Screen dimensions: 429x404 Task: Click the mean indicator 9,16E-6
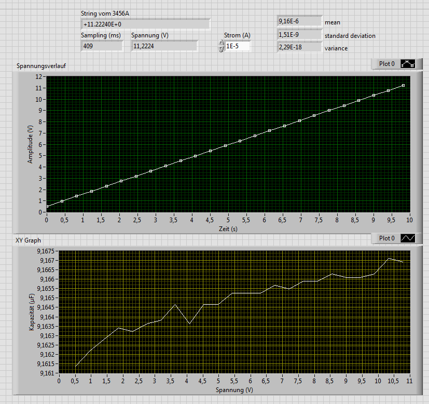tap(299, 21)
